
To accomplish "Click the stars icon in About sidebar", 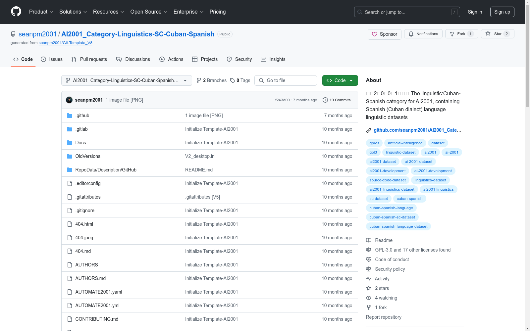I will 369,288.
